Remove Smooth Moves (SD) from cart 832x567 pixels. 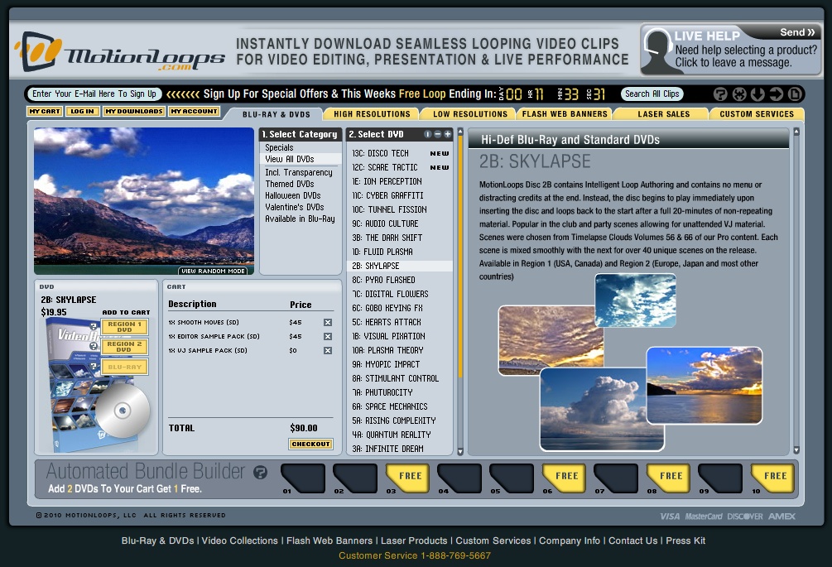pos(328,323)
